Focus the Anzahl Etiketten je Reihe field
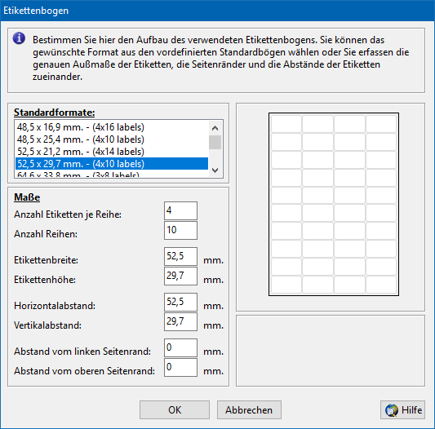 coord(180,210)
